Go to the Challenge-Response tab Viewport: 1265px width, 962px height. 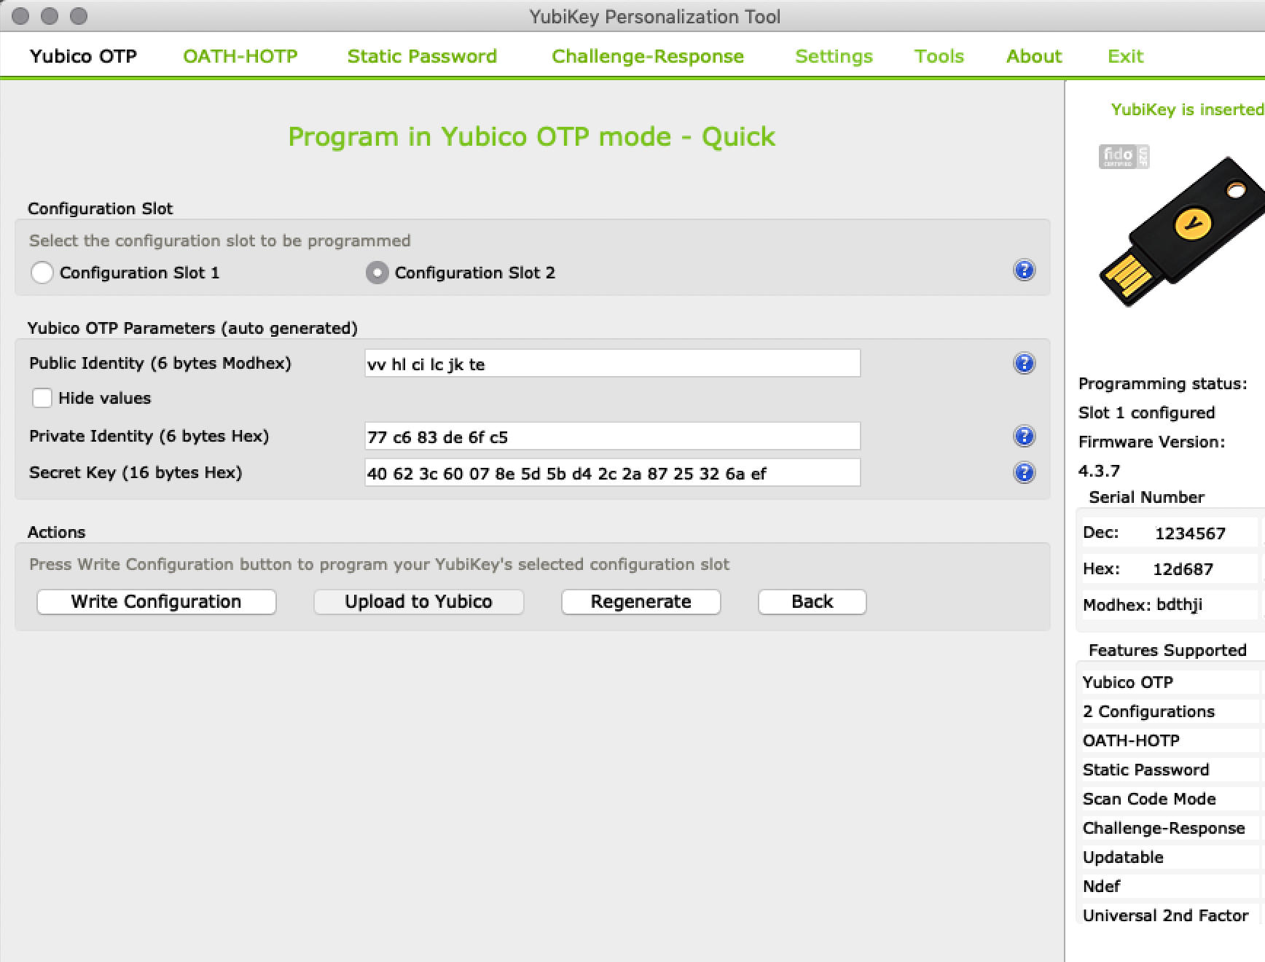pyautogui.click(x=647, y=56)
